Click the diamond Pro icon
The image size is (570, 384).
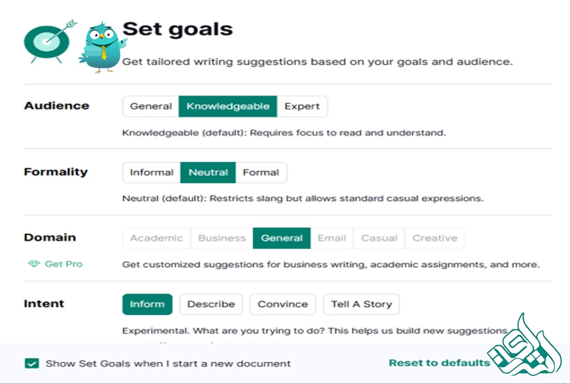coord(34,264)
